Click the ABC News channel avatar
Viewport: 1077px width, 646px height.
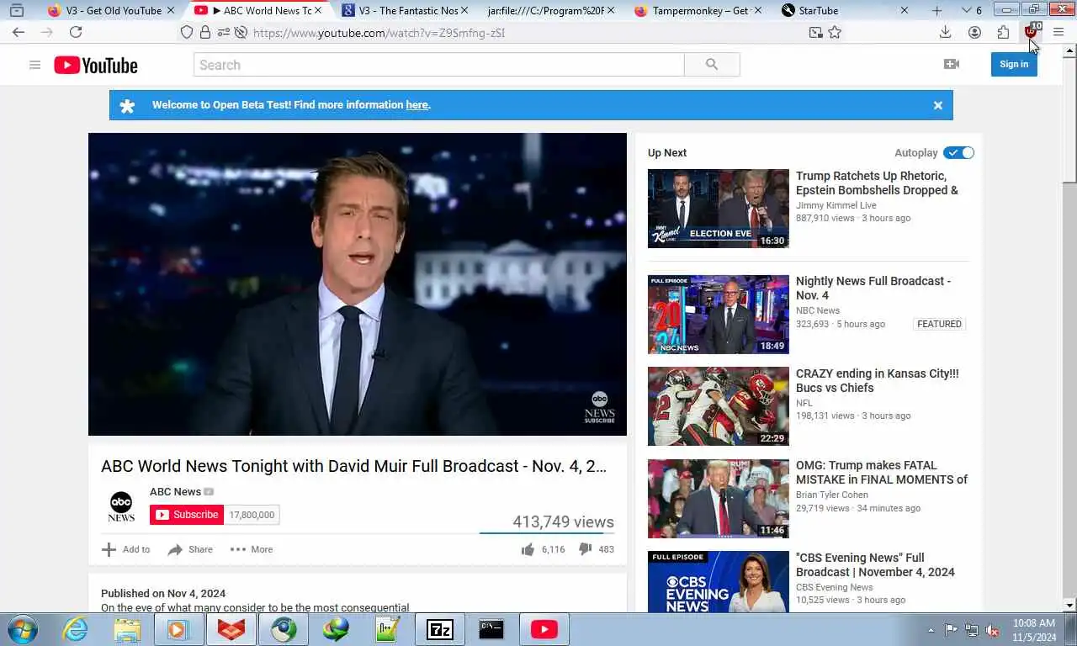click(x=121, y=506)
